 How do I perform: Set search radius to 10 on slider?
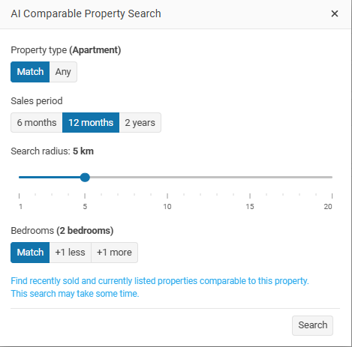point(167,178)
